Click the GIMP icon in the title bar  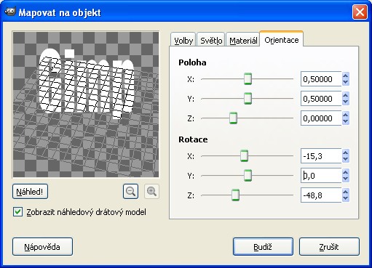click(10, 12)
